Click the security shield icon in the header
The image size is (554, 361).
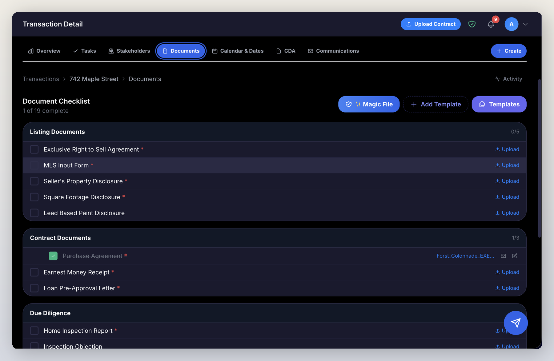472,24
